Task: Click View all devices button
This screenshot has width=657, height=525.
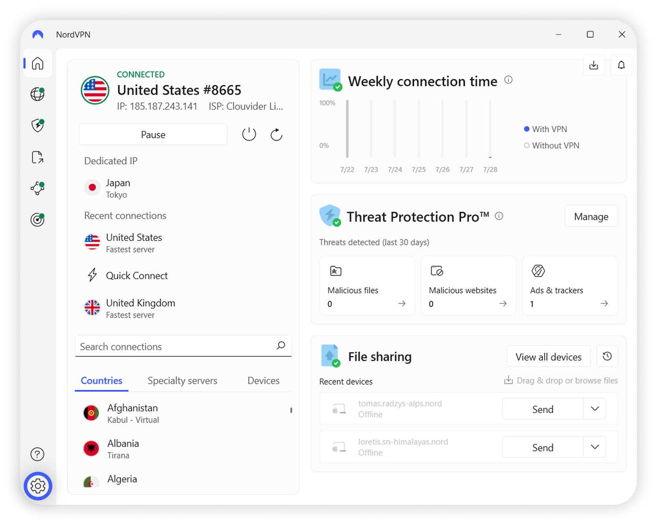Action: tap(548, 357)
